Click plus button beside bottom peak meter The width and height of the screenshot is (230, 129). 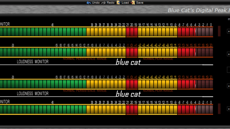(229, 109)
